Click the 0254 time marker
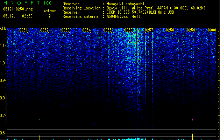This screenshot has width=220, height=140. click(86, 30)
